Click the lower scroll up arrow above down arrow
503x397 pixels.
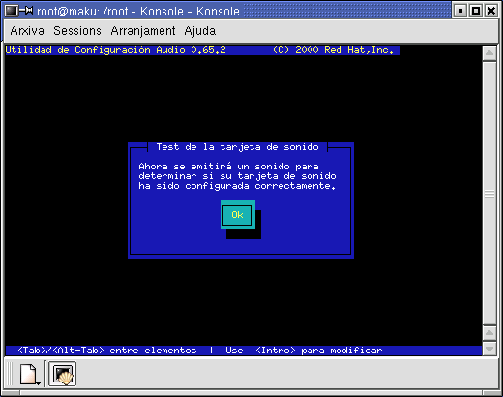point(489,333)
